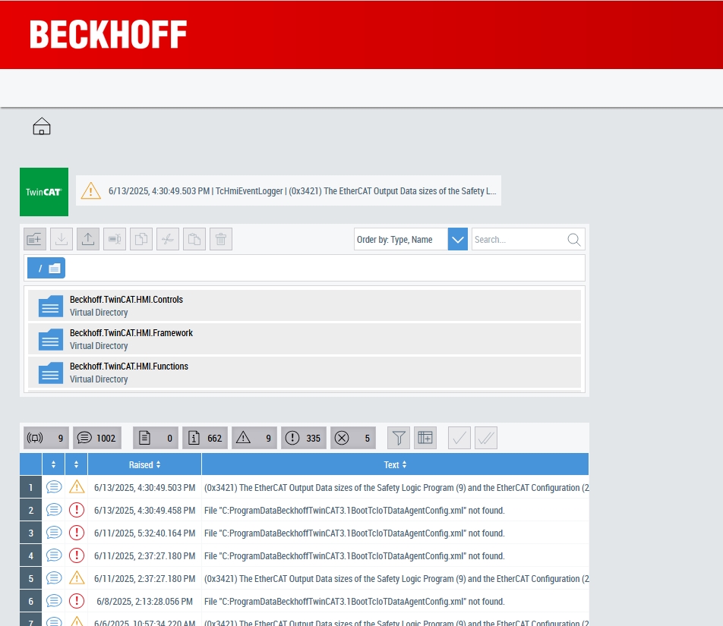Click the Beckhoff.TwinCAT.HMI.Controls folder icon

pyautogui.click(x=50, y=306)
